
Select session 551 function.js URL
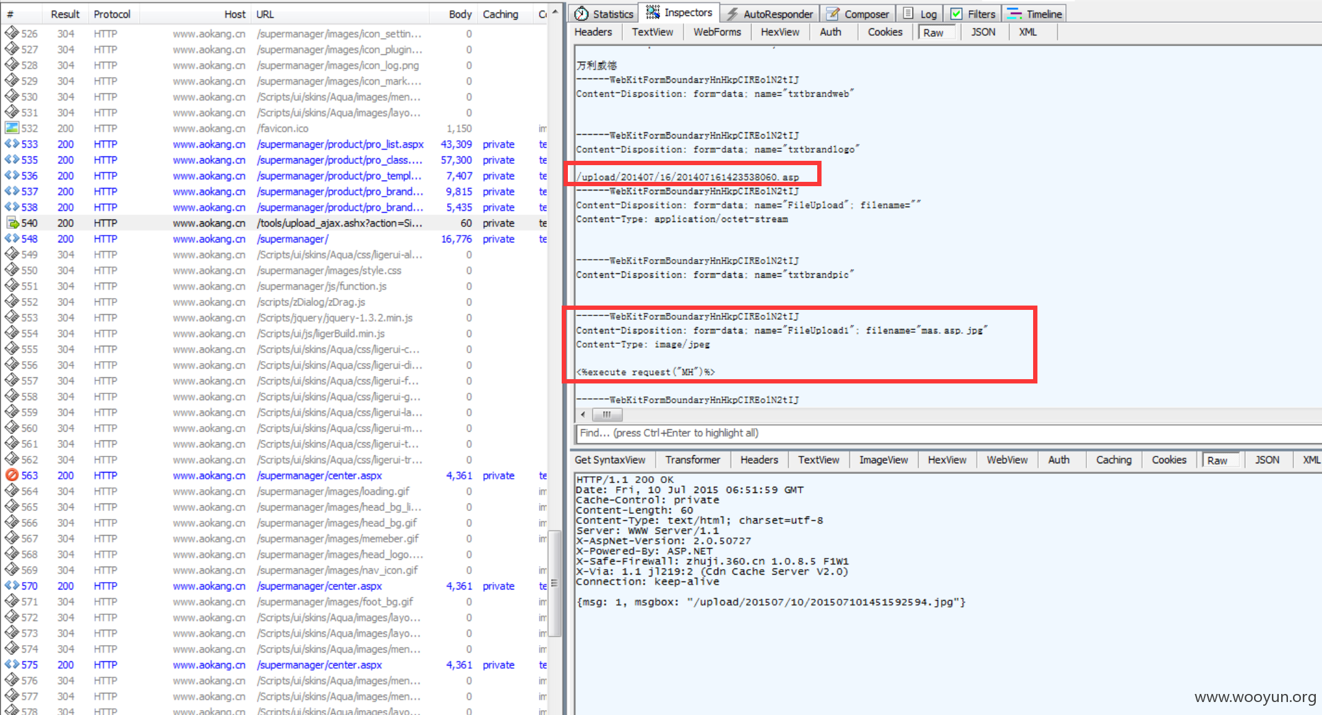(x=322, y=286)
